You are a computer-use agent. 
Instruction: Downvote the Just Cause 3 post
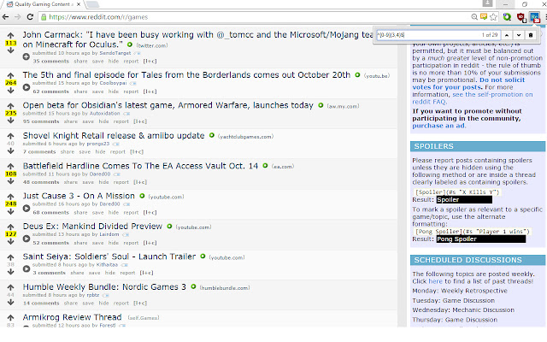pyautogui.click(x=11, y=211)
